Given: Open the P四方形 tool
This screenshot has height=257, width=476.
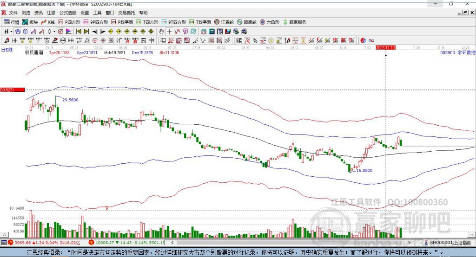Looking at the screenshot, I should 69,22.
